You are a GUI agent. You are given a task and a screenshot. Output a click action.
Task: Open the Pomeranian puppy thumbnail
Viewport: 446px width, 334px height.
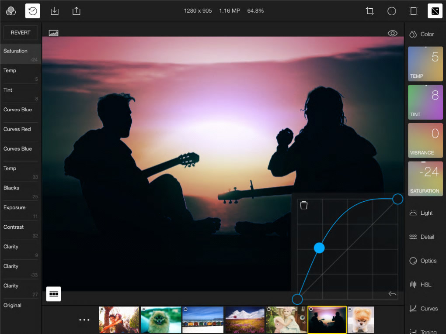coord(361,320)
